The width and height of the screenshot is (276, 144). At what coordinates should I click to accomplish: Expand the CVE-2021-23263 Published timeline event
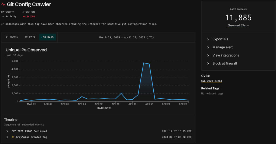7,131
